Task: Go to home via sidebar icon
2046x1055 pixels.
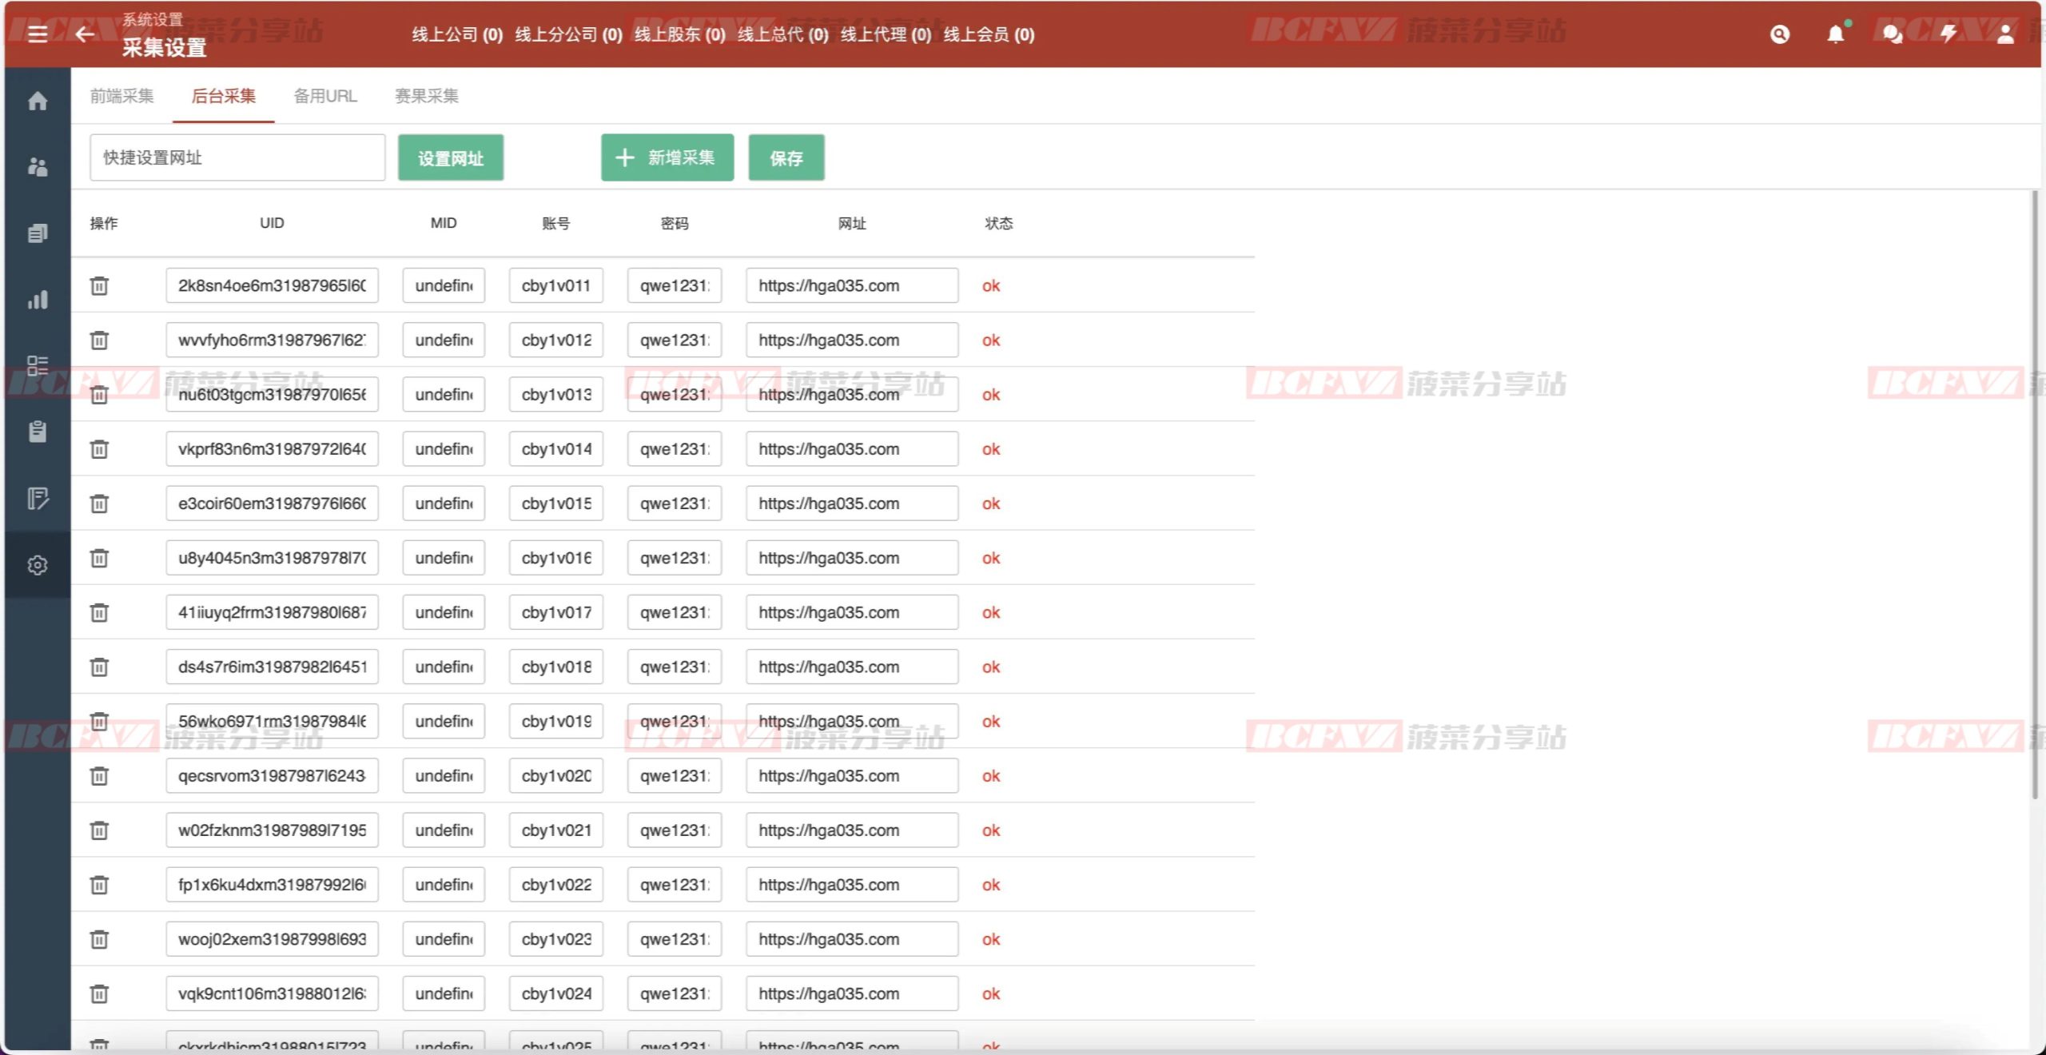Action: [38, 102]
